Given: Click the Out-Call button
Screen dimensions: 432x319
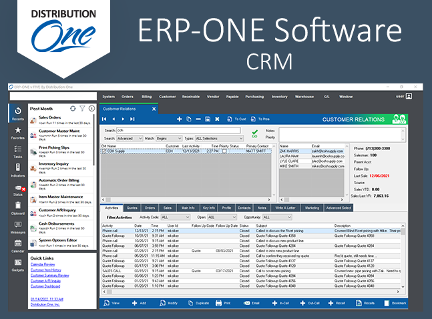Looking at the screenshot, I should [310, 303].
